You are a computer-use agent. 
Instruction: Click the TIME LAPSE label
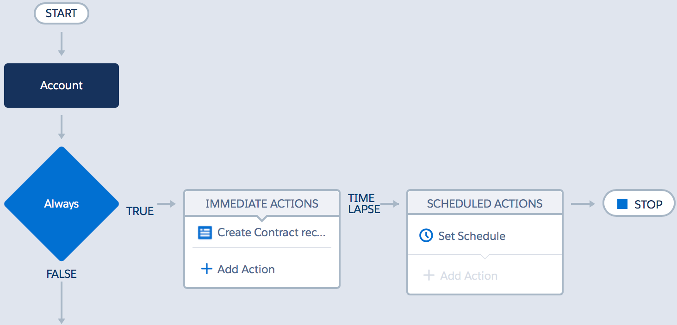click(x=364, y=204)
